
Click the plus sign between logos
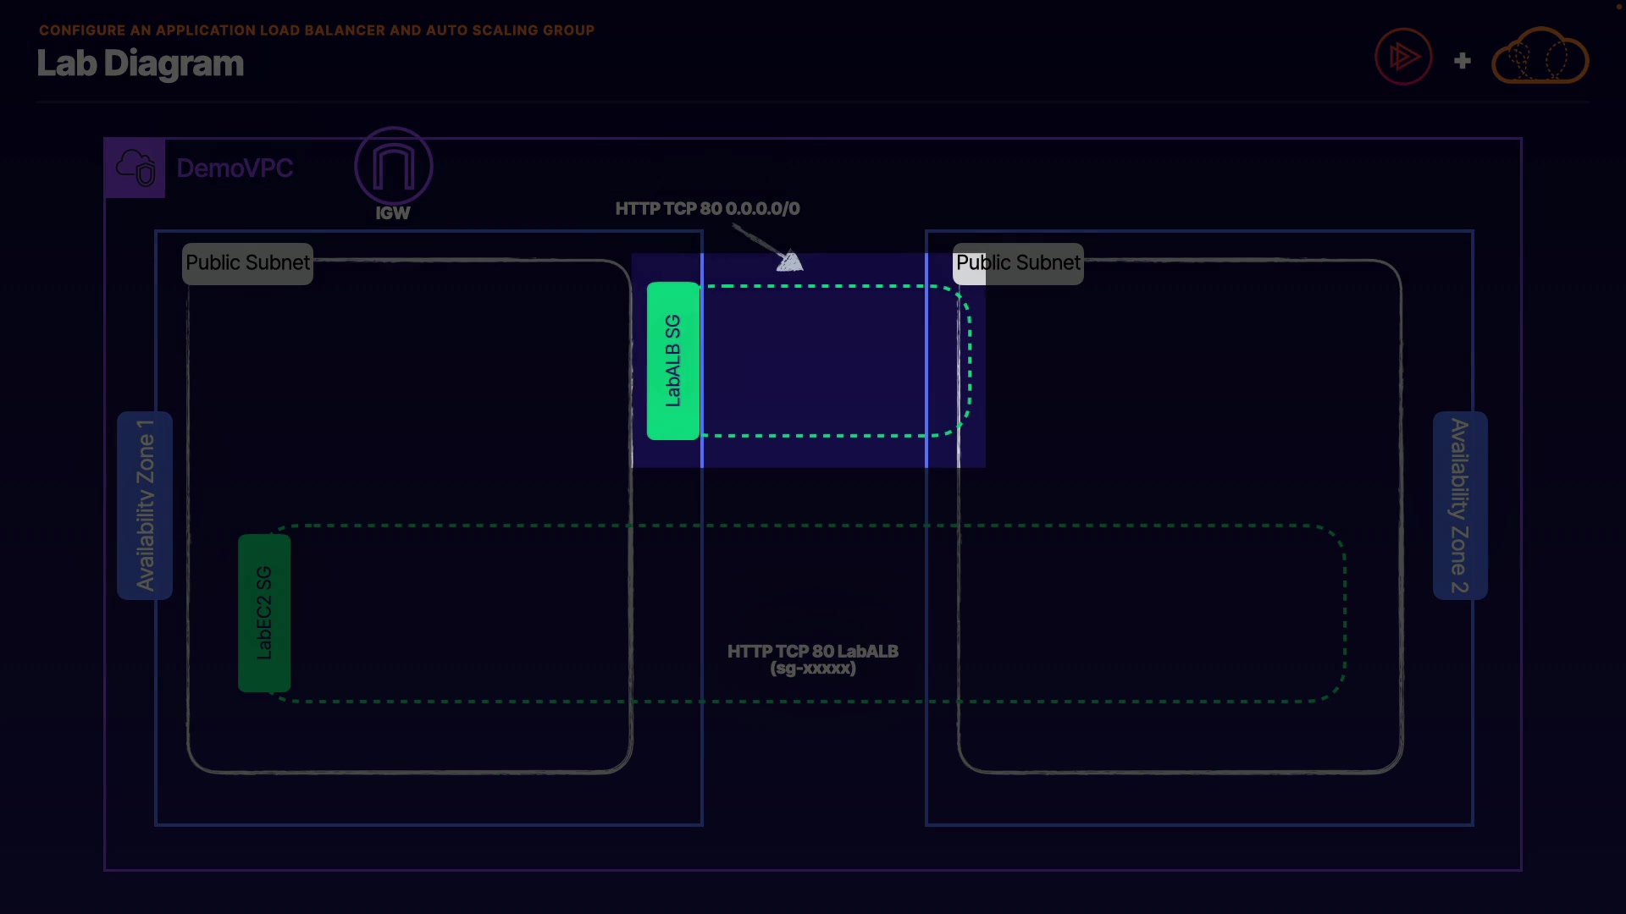tap(1462, 61)
